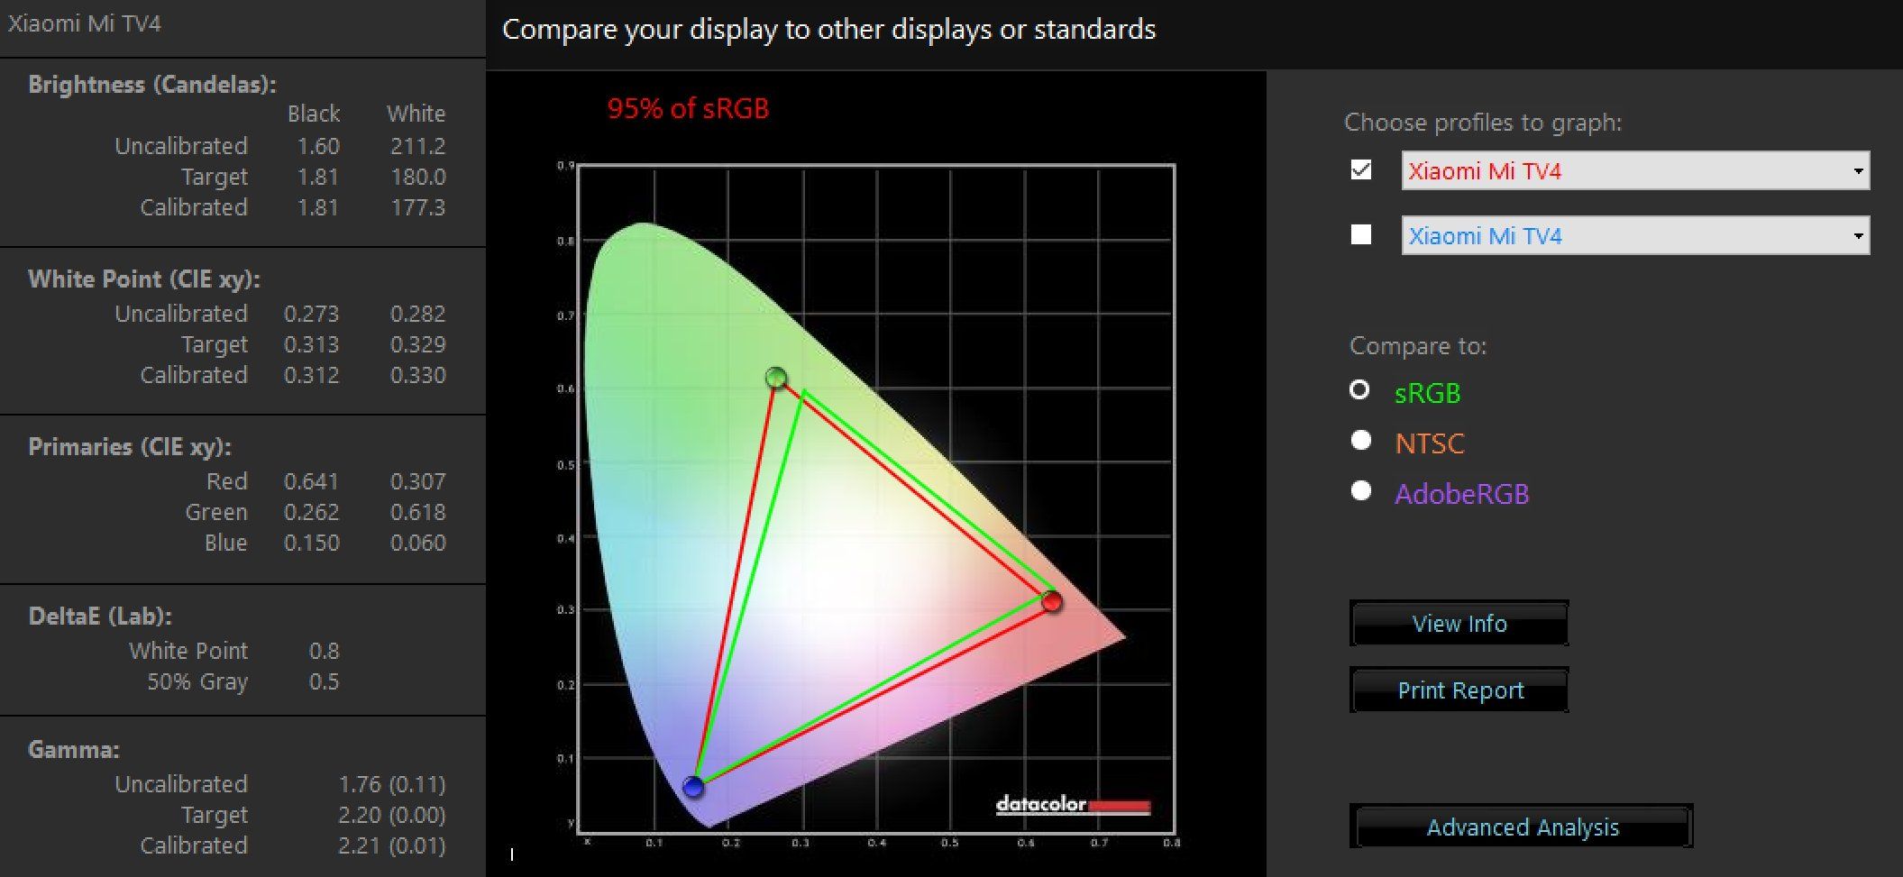
Task: Select the sRGB comparison radio button
Action: pyautogui.click(x=1359, y=389)
